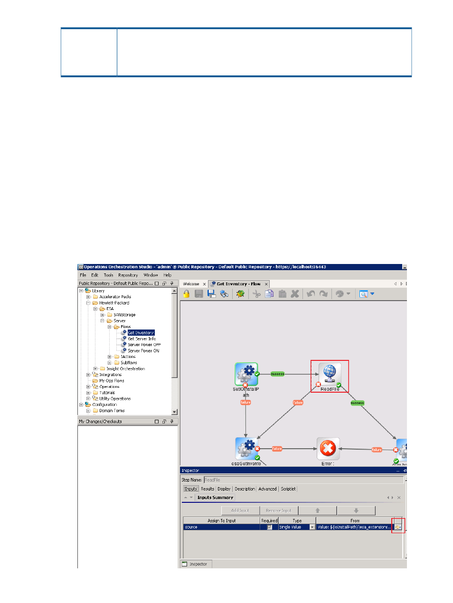
Task: Click the green bug debug flow icon
Action: (240, 294)
